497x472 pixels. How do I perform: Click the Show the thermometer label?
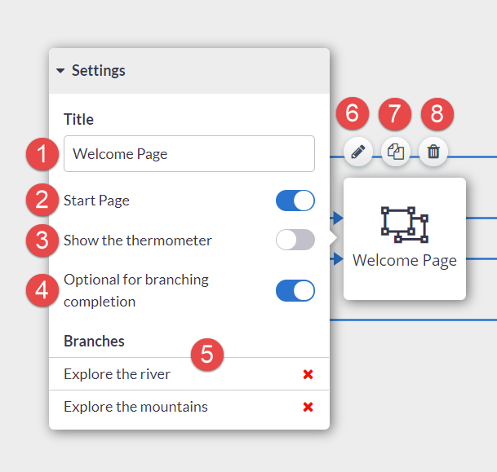pos(138,240)
